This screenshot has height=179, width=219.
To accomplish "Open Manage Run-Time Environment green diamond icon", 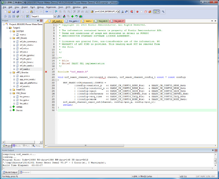I will (x=72, y=16).
